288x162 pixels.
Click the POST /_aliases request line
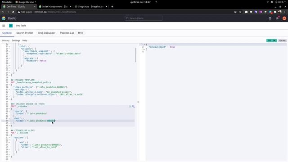click(19, 133)
